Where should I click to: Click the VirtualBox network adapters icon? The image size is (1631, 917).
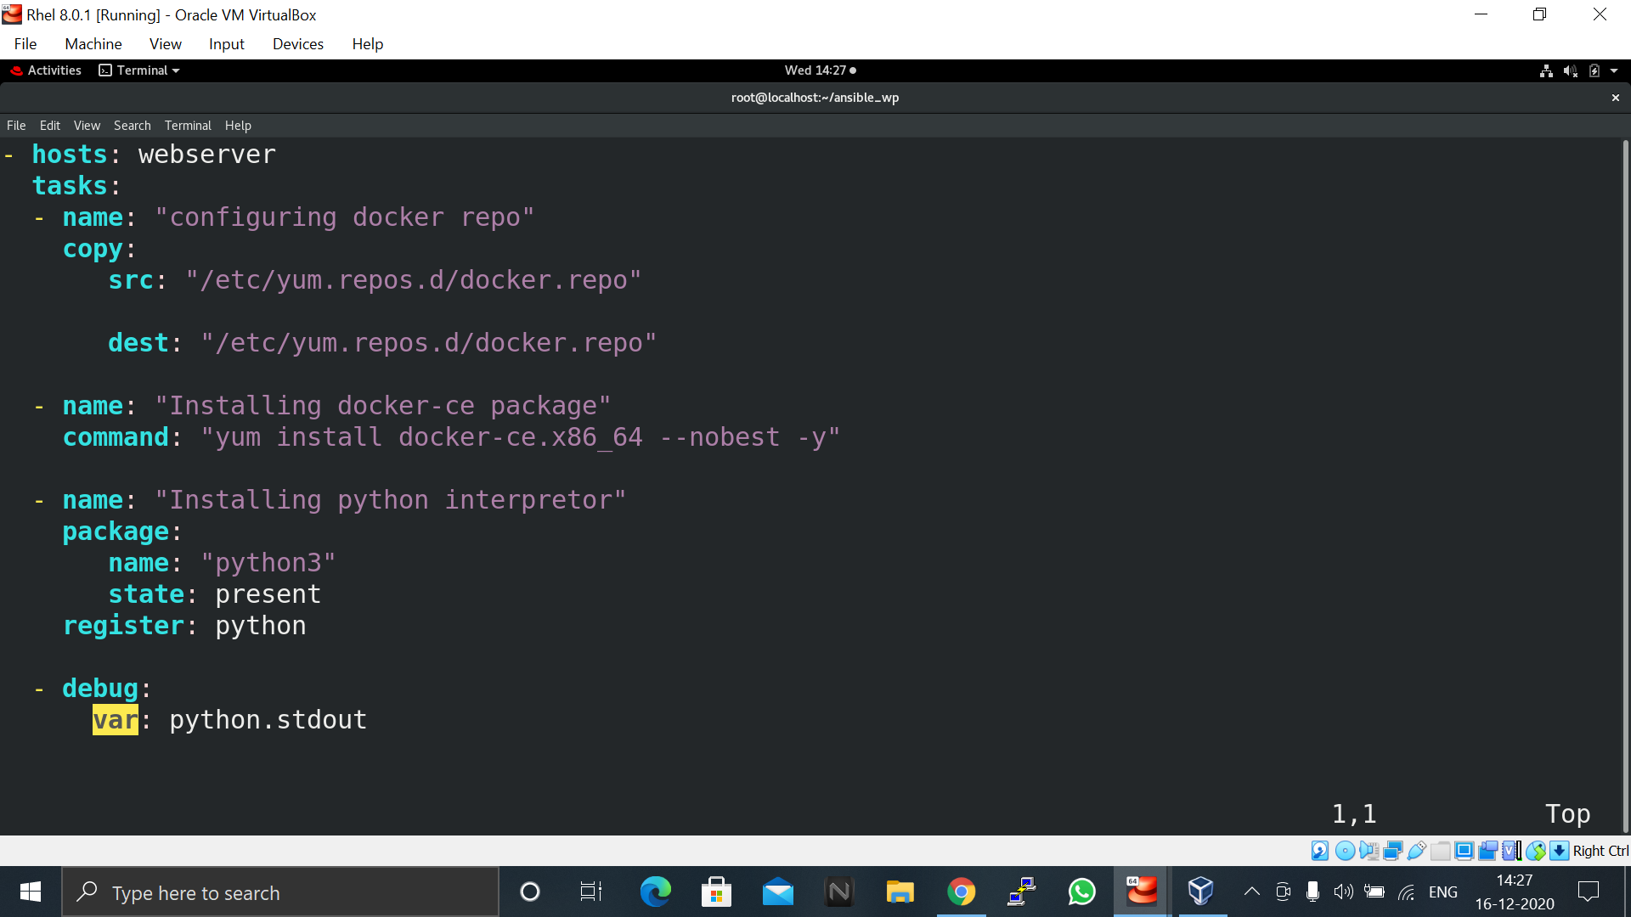(x=1392, y=851)
